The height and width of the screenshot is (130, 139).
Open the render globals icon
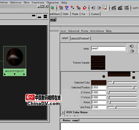126,8
